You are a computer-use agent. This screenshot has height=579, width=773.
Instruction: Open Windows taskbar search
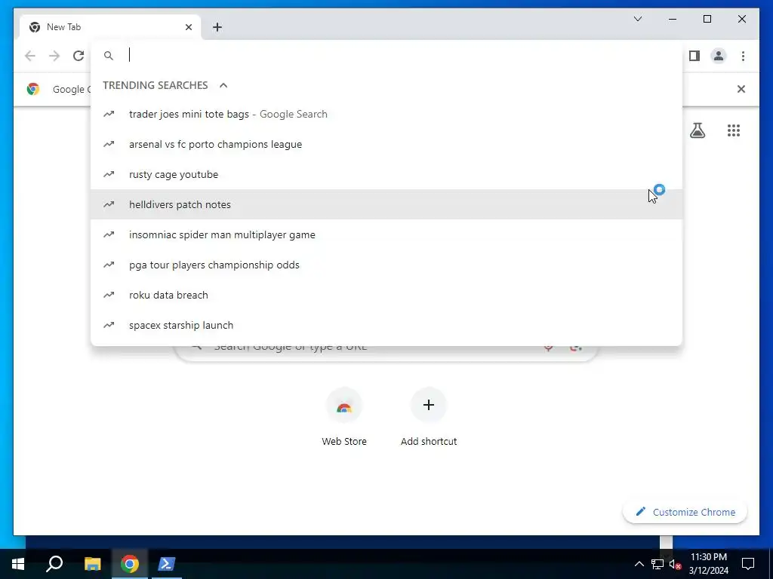(54, 564)
